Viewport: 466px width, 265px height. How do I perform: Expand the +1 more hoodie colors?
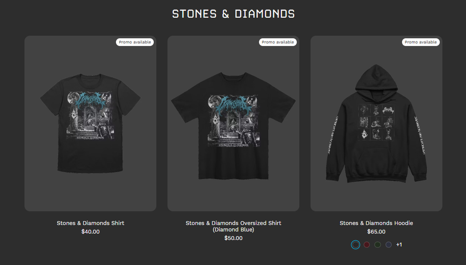click(399, 245)
